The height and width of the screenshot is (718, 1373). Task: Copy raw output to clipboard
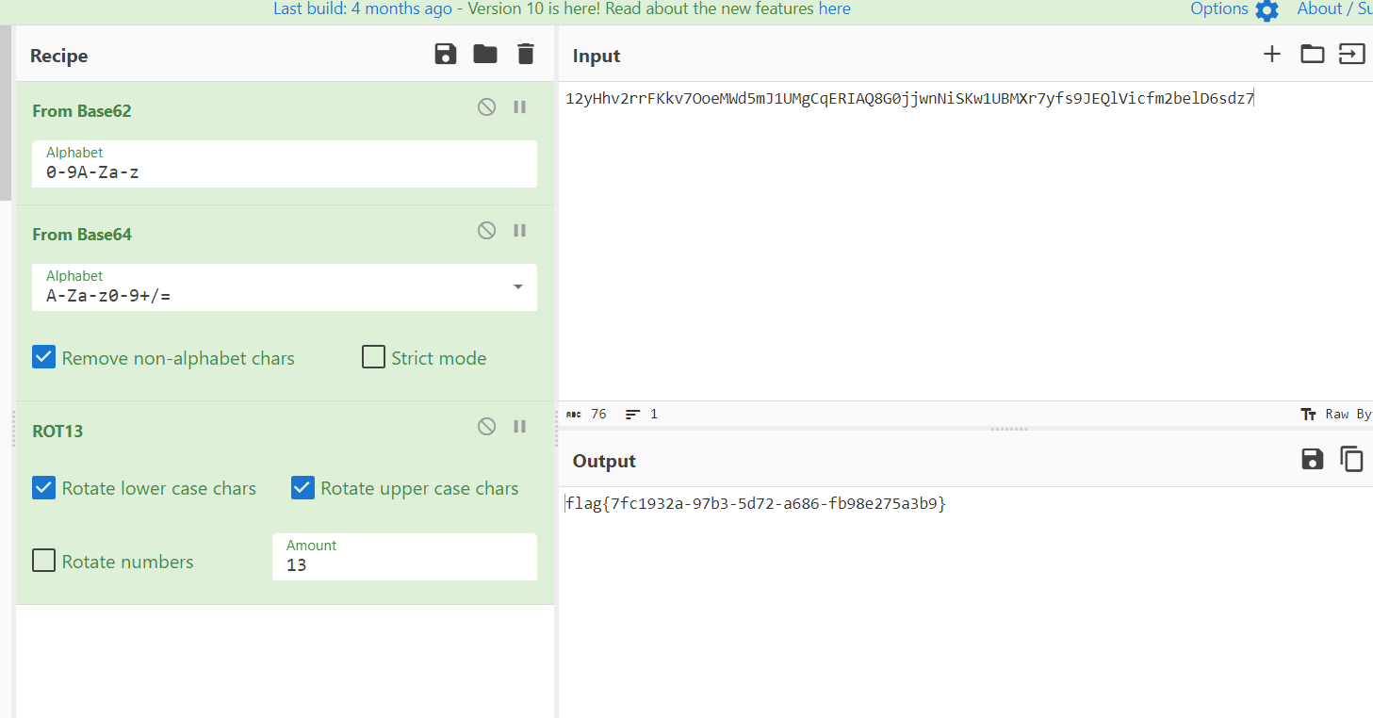click(1352, 460)
